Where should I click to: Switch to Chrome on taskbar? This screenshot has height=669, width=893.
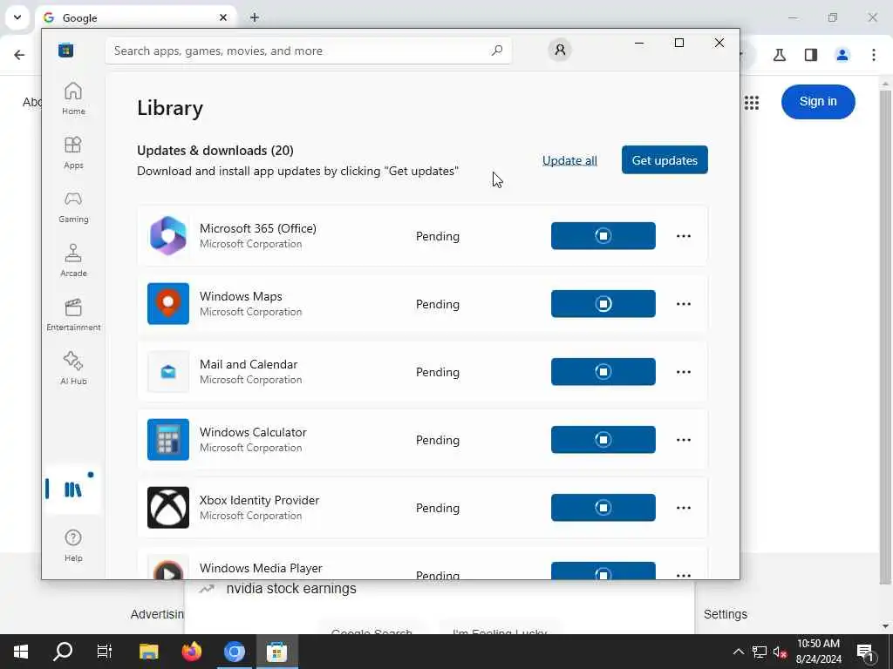tap(234, 652)
